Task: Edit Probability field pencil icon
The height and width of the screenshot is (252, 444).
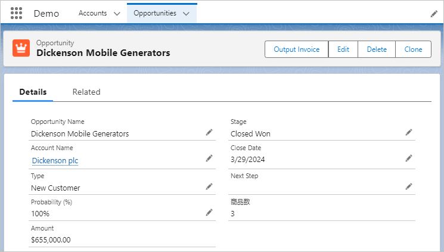Action: [209, 212]
